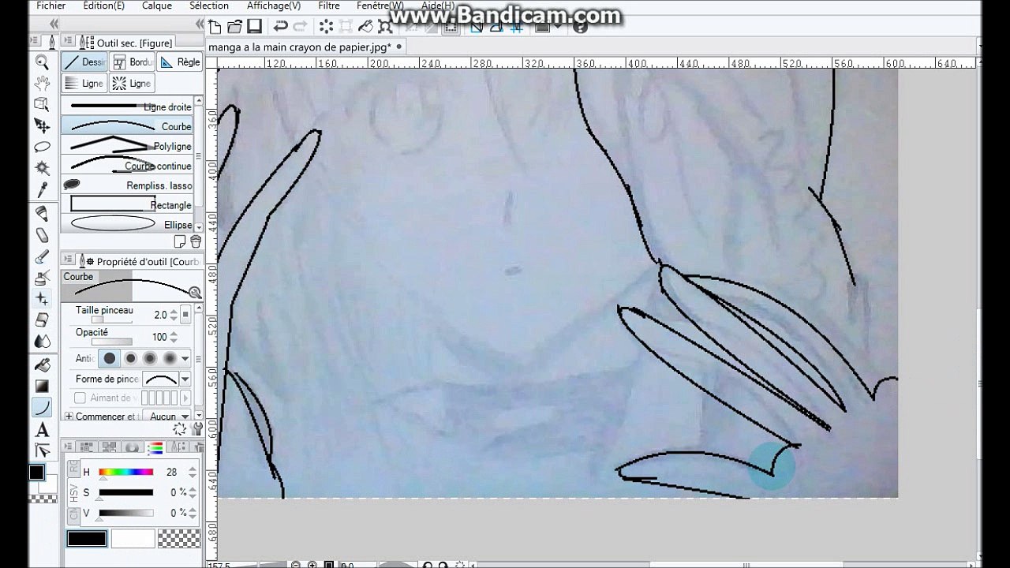Select the Auto select magic wand tool

pyautogui.click(x=42, y=167)
